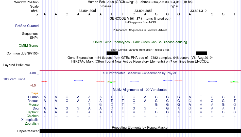This screenshot has width=241, height=137.
Task: Select the chr6: ruler label
Action: click(35, 11)
